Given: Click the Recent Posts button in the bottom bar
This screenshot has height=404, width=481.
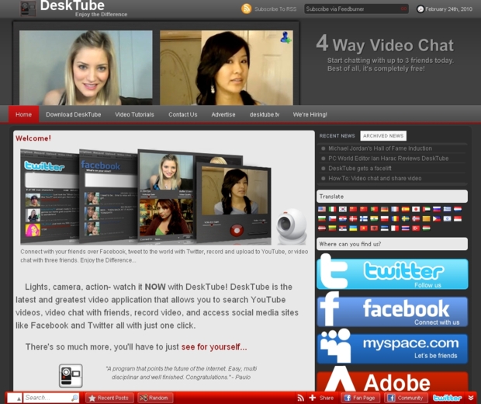Looking at the screenshot, I should [109, 398].
